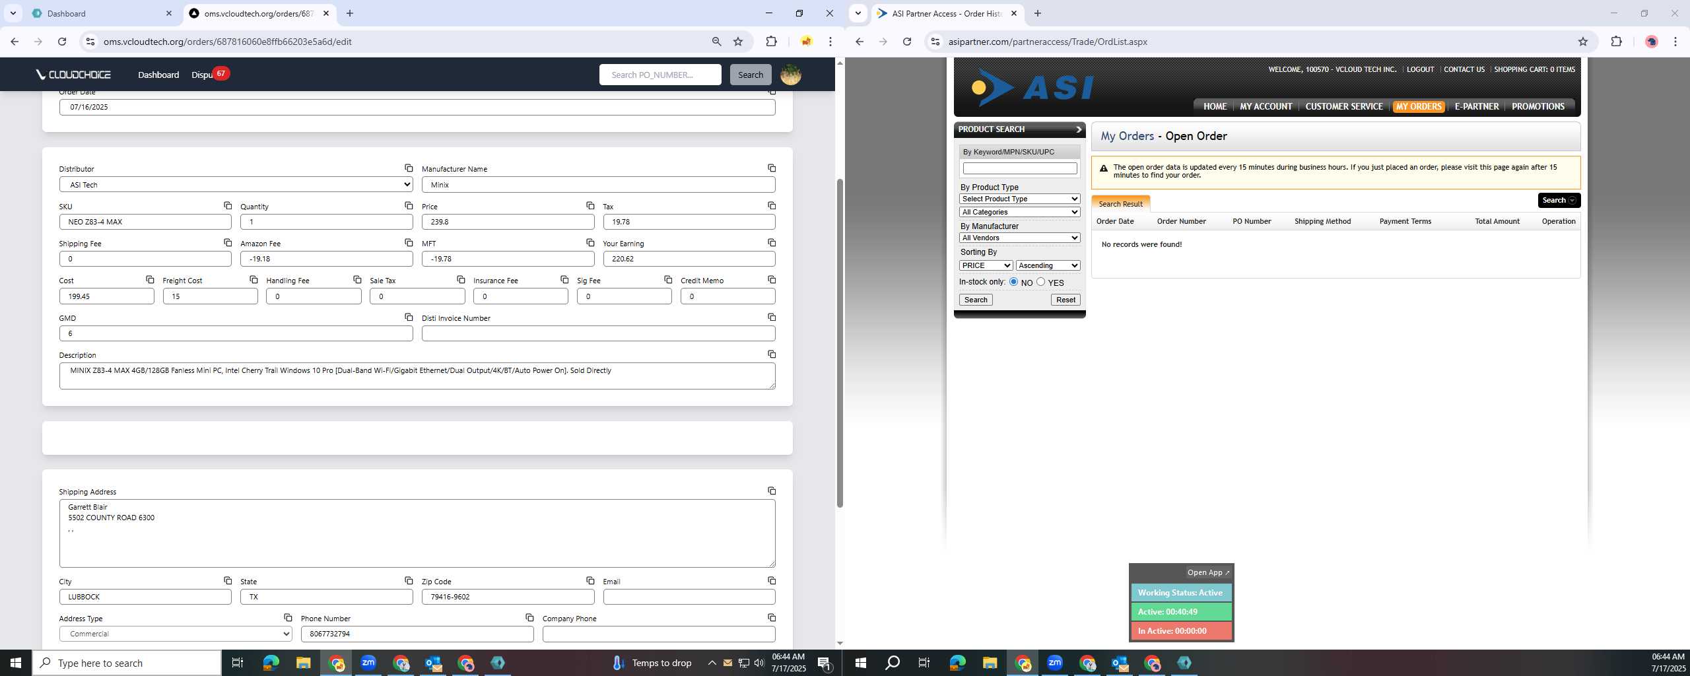Open CUSTOMER SERVICE menu on ASI
1690x676 pixels.
tap(1343, 106)
